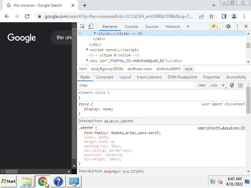The width and height of the screenshot is (251, 188).
Task: Open File Explorer from the taskbar
Action: tap(27, 181)
